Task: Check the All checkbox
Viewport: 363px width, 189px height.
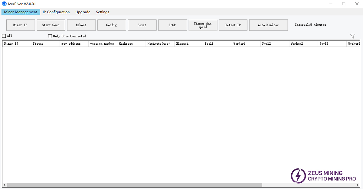Action: point(4,36)
